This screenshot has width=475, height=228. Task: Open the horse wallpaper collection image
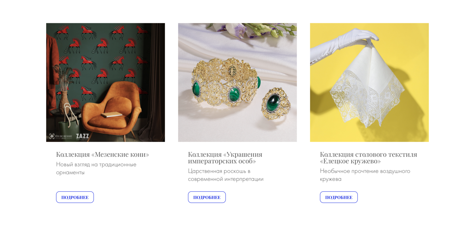pos(105,82)
